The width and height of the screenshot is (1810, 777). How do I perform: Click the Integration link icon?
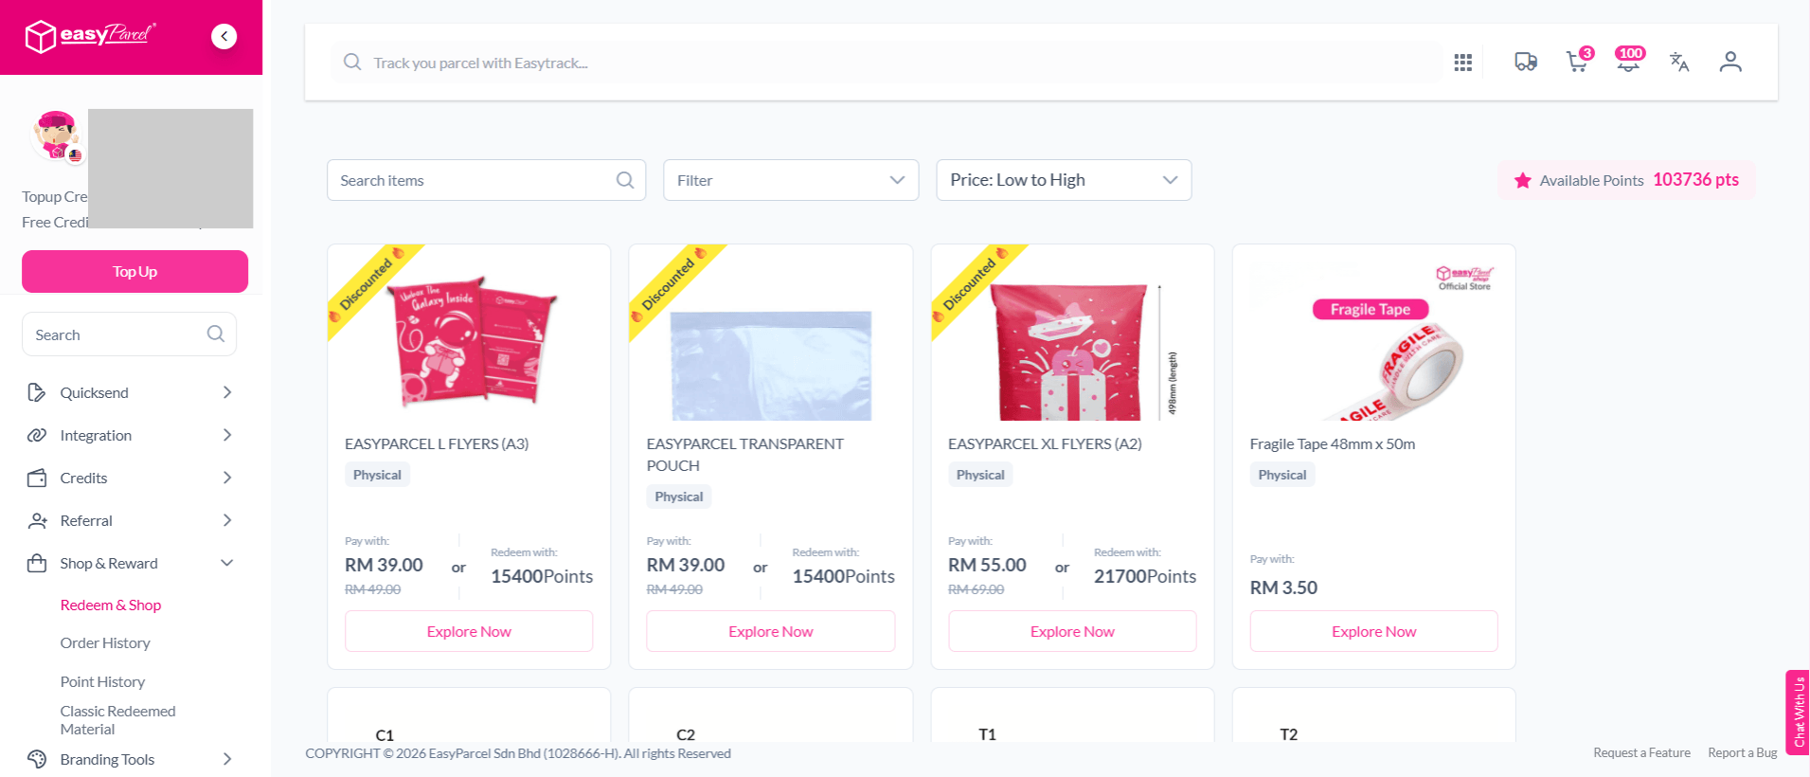point(37,435)
